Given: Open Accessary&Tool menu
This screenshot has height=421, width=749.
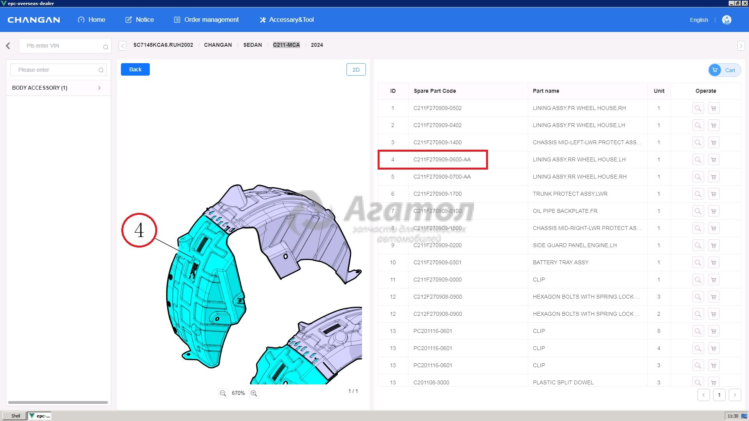Looking at the screenshot, I should [287, 20].
